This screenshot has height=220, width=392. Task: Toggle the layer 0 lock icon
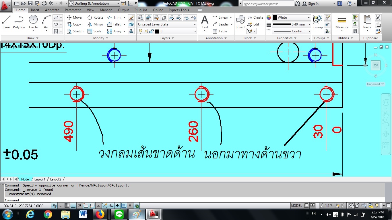tap(151, 31)
